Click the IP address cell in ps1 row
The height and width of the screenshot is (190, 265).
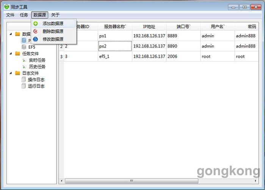pyautogui.click(x=149, y=36)
